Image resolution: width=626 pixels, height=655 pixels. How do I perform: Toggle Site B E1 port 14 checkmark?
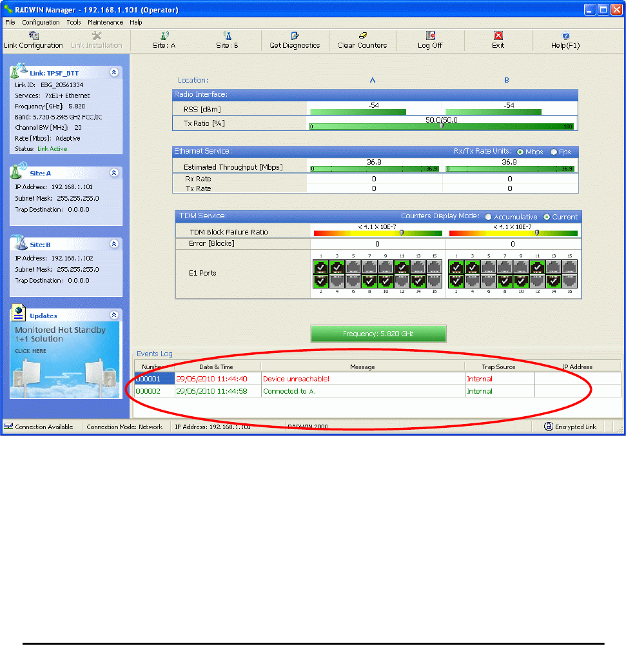click(x=554, y=281)
